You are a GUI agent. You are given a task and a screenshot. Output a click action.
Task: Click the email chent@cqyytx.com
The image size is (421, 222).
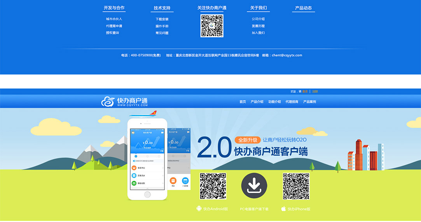click(287, 55)
